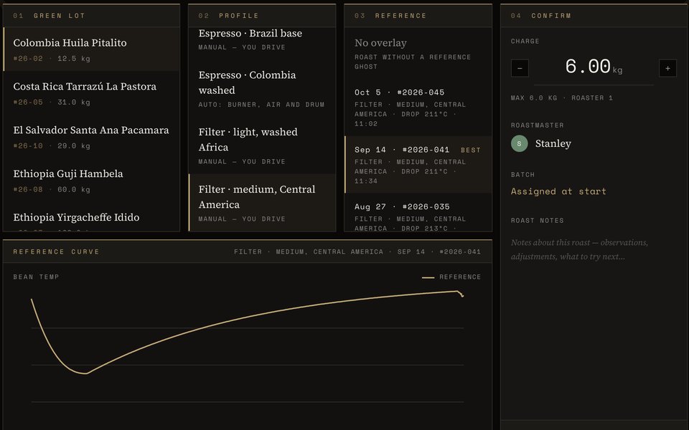Select Filter · medium, Central America profile
Image resolution: width=689 pixels, height=430 pixels.
(x=262, y=202)
